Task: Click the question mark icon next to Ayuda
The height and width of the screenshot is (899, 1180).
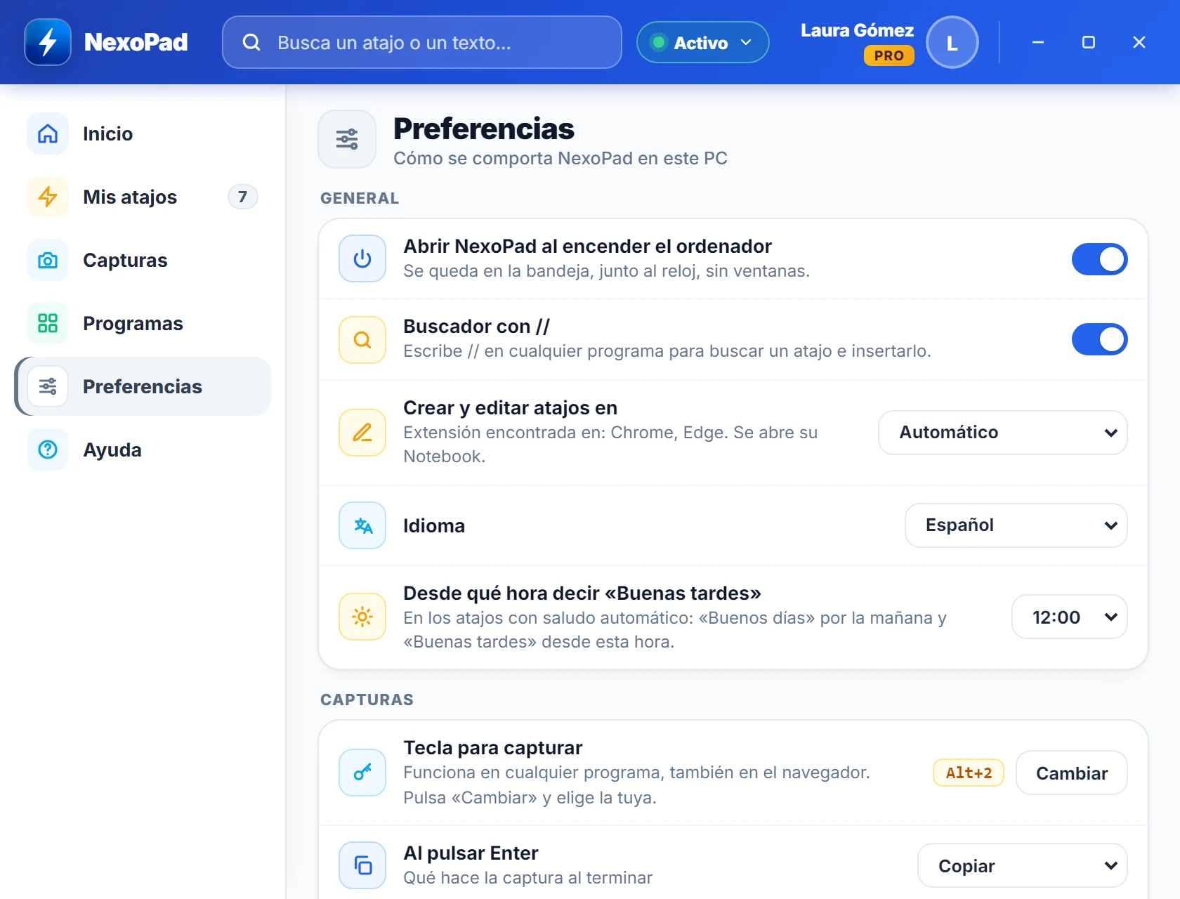Action: coord(48,449)
